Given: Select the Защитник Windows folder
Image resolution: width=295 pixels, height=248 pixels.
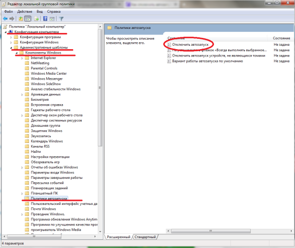Looking at the screenshot, I should click(x=47, y=131).
